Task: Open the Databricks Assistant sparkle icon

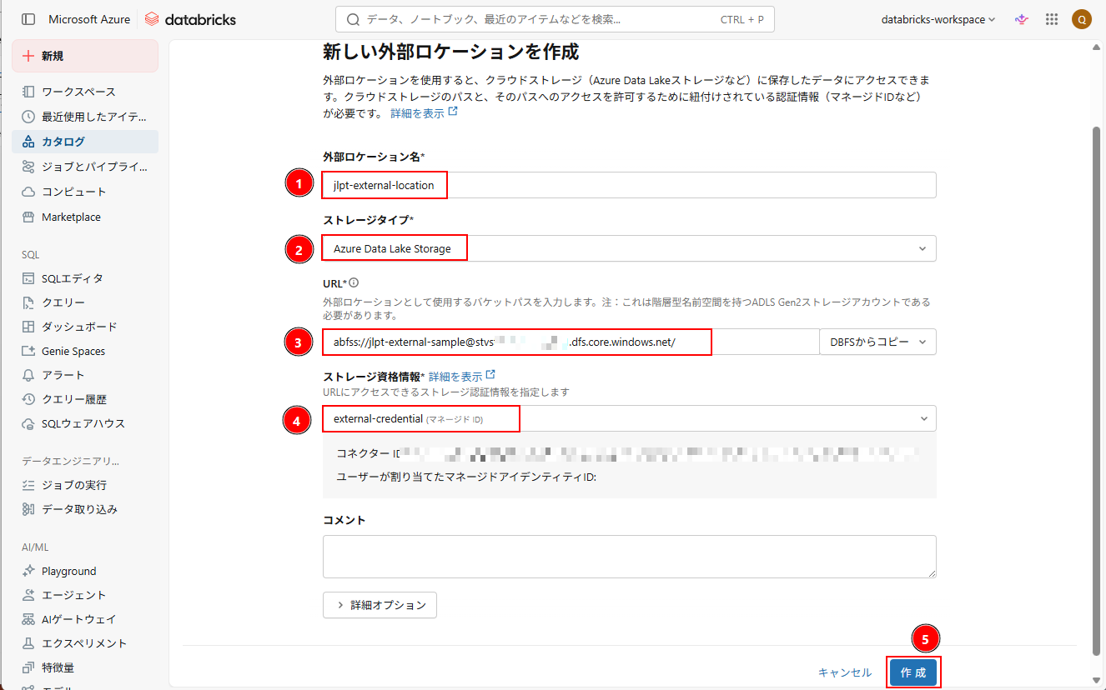Action: [x=1021, y=19]
